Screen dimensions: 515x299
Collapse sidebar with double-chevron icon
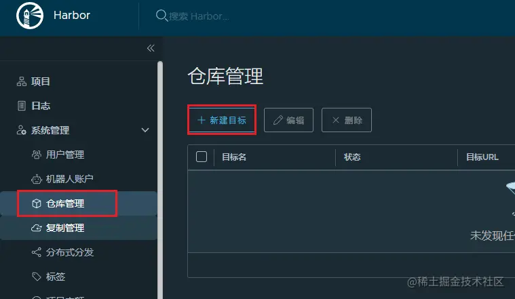151,48
